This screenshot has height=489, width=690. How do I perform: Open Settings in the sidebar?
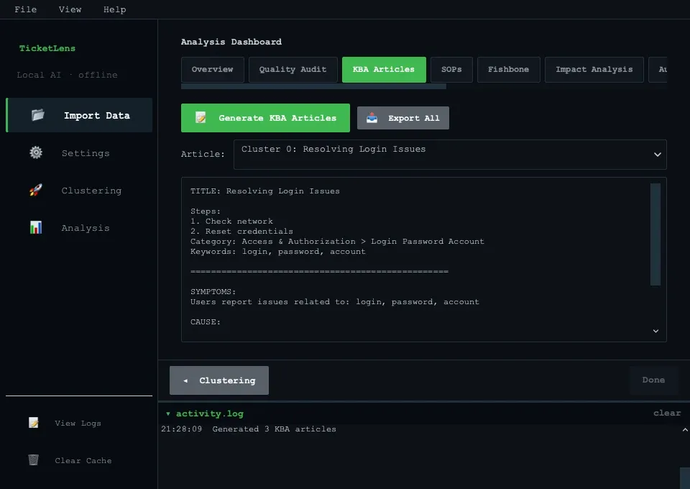pyautogui.click(x=79, y=153)
